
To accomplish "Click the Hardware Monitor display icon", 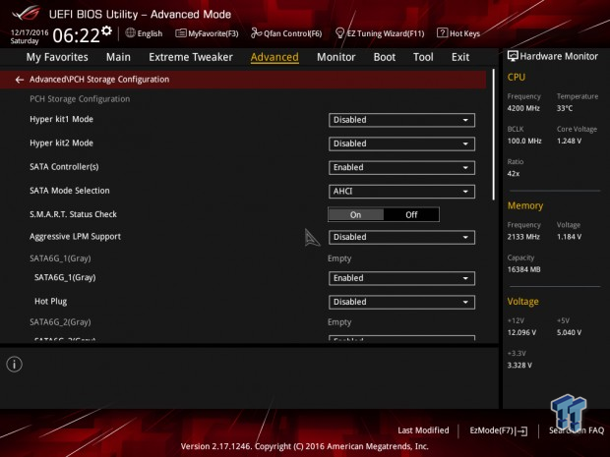I will click(x=513, y=56).
